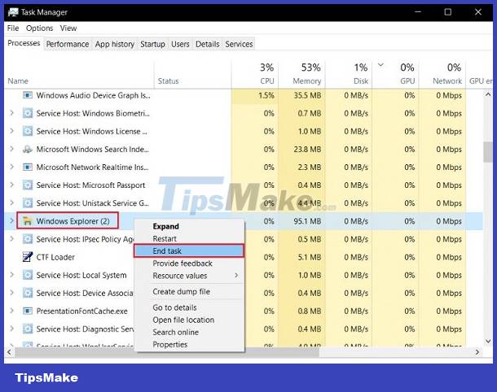
Task: Choose Open file location
Action: click(x=189, y=320)
